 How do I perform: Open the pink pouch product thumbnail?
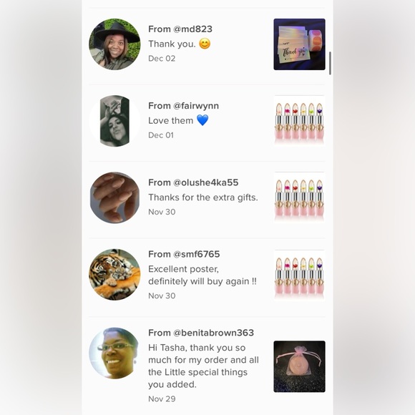tap(299, 366)
